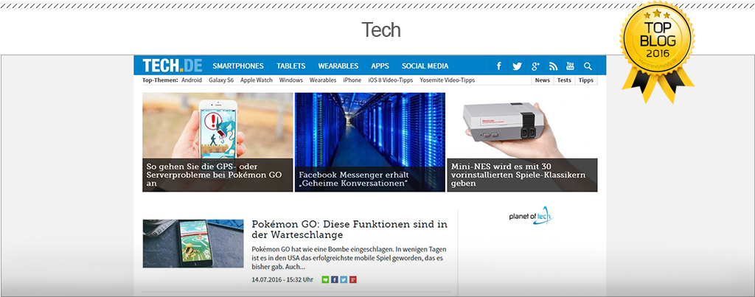Open the Apple Watch top theme link
755x297 pixels.
pyautogui.click(x=256, y=80)
